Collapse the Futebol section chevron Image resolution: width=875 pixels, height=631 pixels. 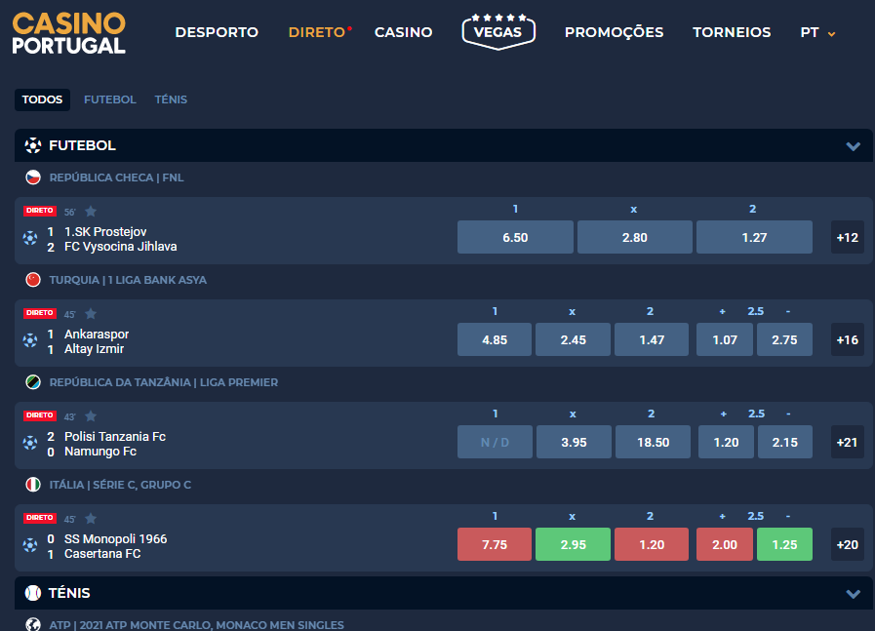[853, 146]
